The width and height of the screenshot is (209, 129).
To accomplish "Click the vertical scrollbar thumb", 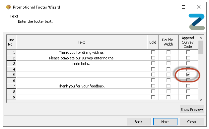I will pos(201,47).
